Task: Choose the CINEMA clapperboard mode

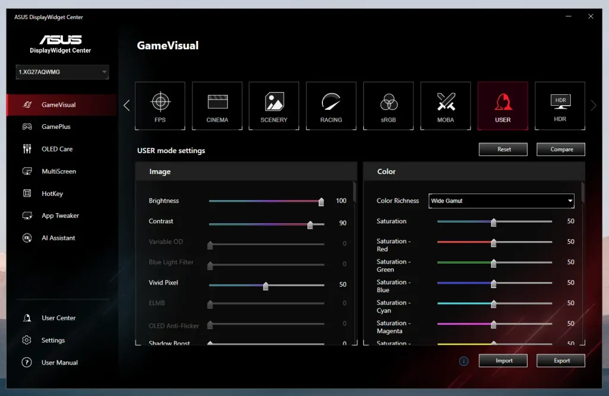Action: pos(217,106)
